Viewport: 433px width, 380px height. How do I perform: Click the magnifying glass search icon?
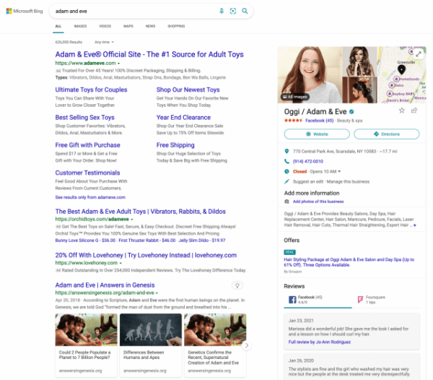coord(245,12)
